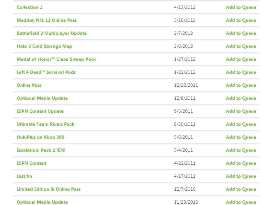Add HuluPlus on Xbox 360 to queue
The height and width of the screenshot is (205, 262).
click(x=241, y=137)
